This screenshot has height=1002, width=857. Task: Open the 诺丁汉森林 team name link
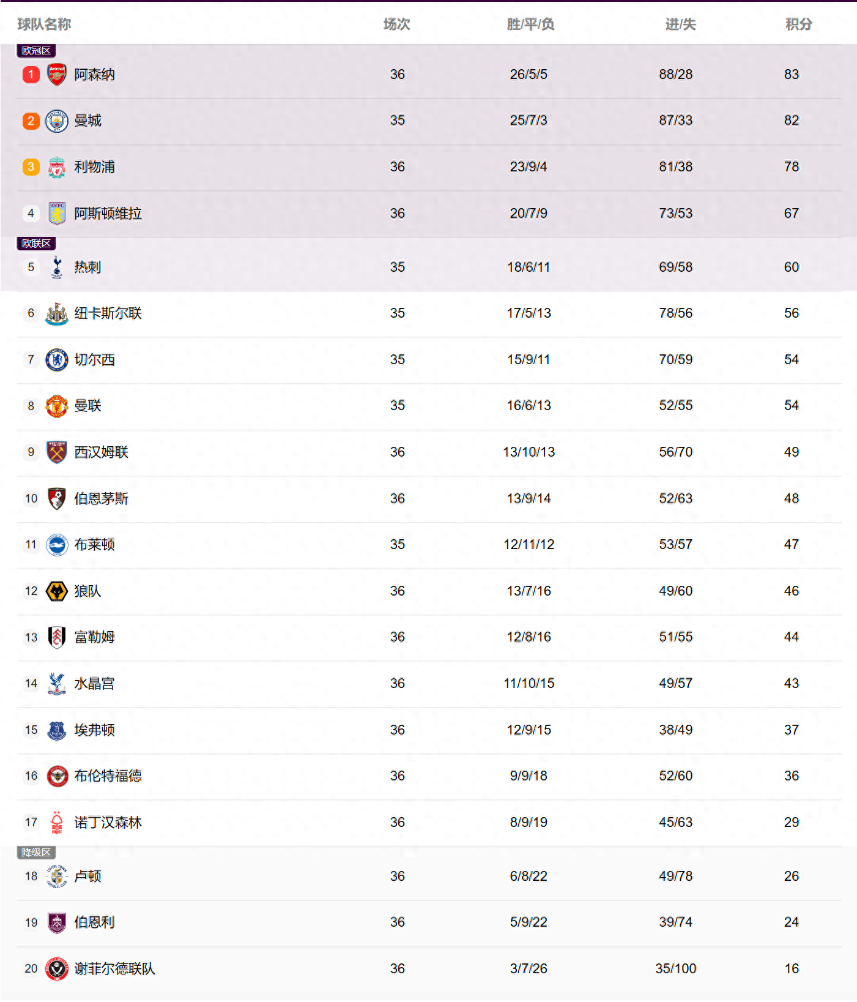[108, 823]
